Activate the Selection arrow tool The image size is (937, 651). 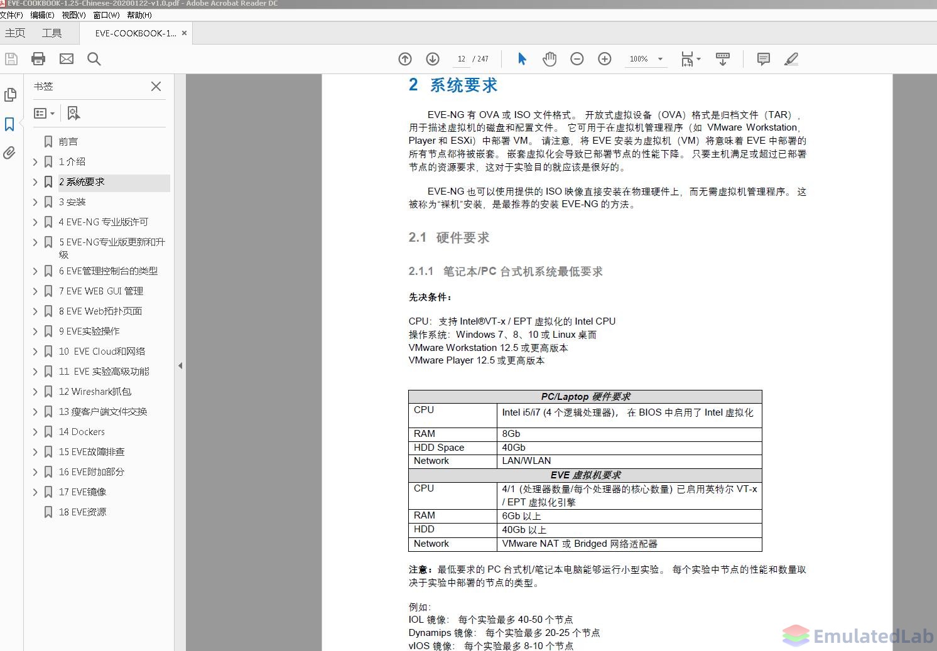(x=522, y=59)
